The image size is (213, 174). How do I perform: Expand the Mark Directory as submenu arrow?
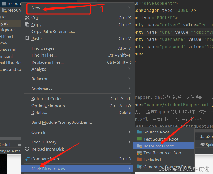coord(129,168)
